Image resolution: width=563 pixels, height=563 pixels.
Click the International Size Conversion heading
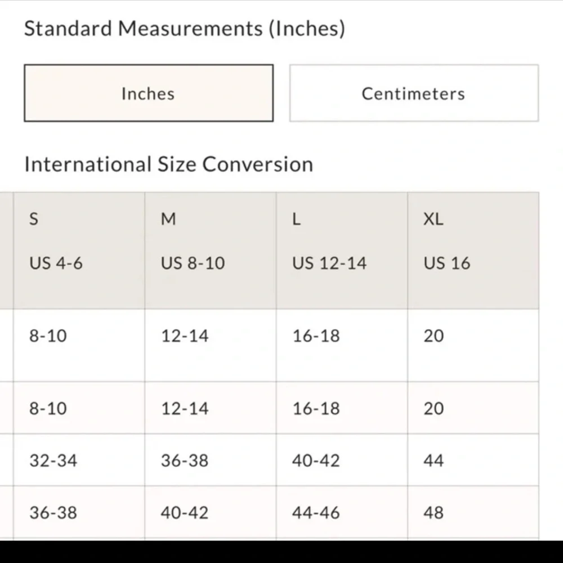click(169, 164)
